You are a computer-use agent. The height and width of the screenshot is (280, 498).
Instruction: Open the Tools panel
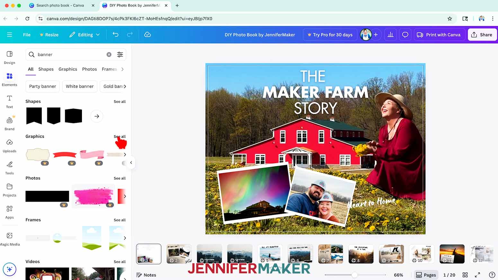pyautogui.click(x=10, y=168)
